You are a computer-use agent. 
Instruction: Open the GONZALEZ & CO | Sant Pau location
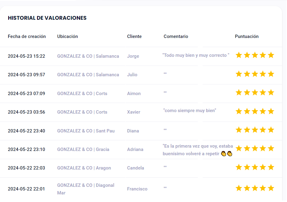(86, 131)
